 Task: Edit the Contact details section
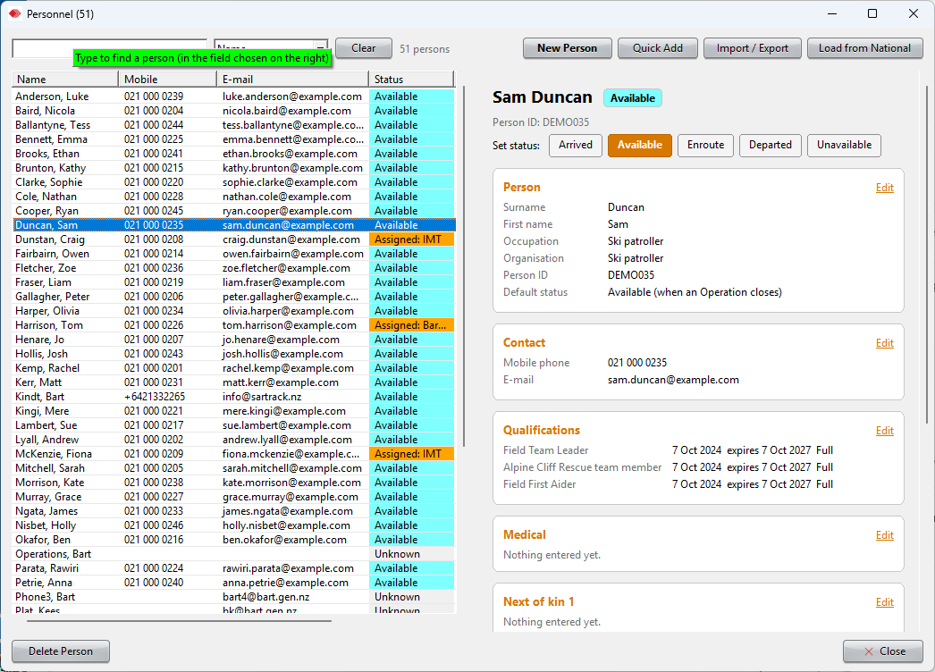(884, 343)
